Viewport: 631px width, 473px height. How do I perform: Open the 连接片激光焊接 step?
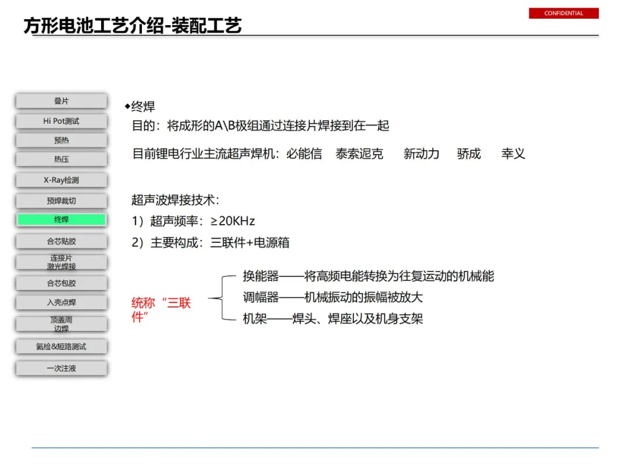(61, 262)
